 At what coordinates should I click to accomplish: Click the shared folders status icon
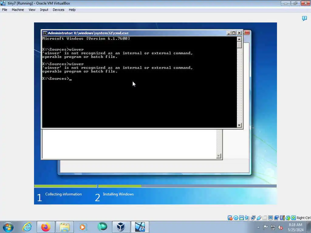pyautogui.click(x=265, y=218)
